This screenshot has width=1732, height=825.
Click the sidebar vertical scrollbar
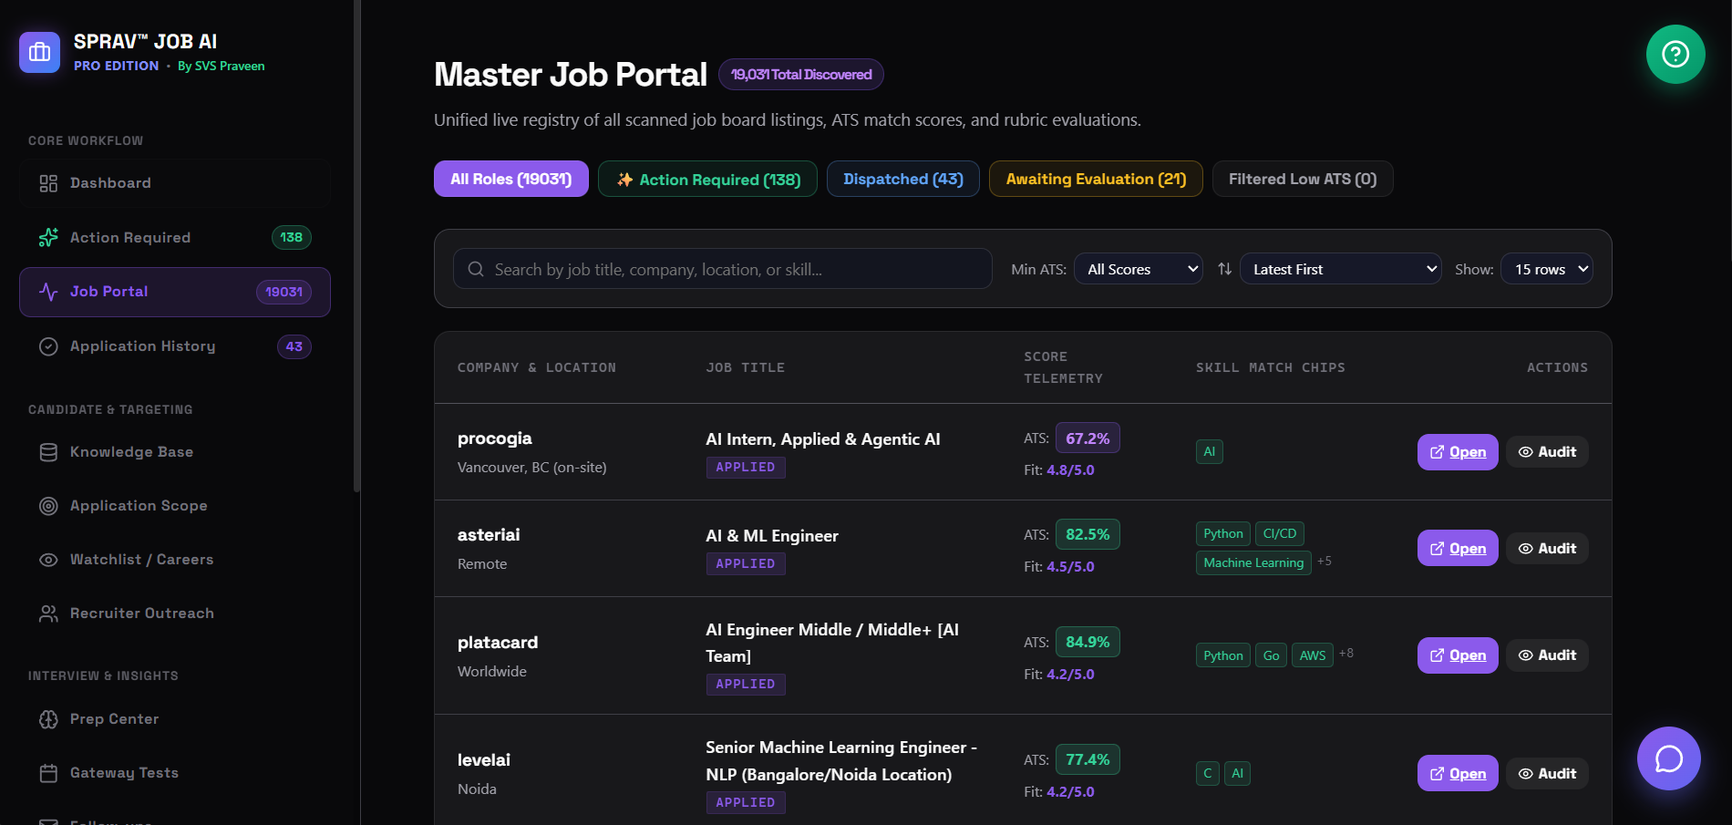point(356,246)
